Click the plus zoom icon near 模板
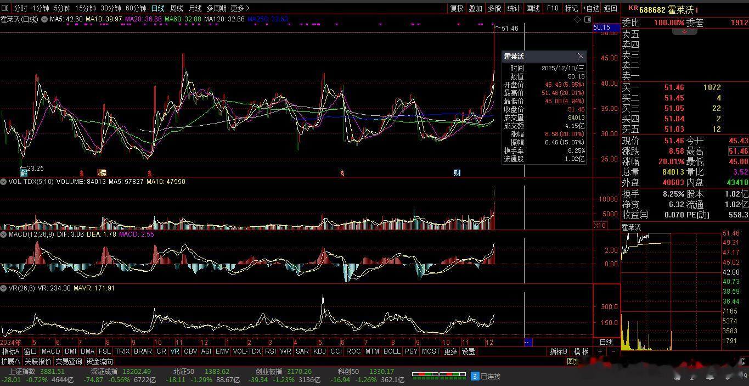The width and height of the screenshot is (749, 386). pos(600,351)
